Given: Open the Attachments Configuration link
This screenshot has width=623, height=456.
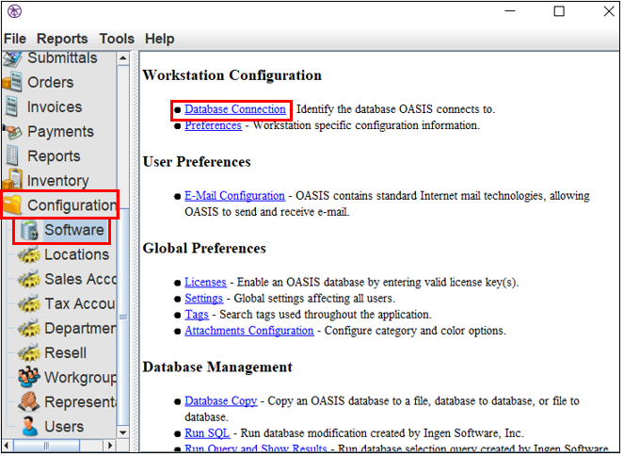Looking at the screenshot, I should pyautogui.click(x=249, y=331).
